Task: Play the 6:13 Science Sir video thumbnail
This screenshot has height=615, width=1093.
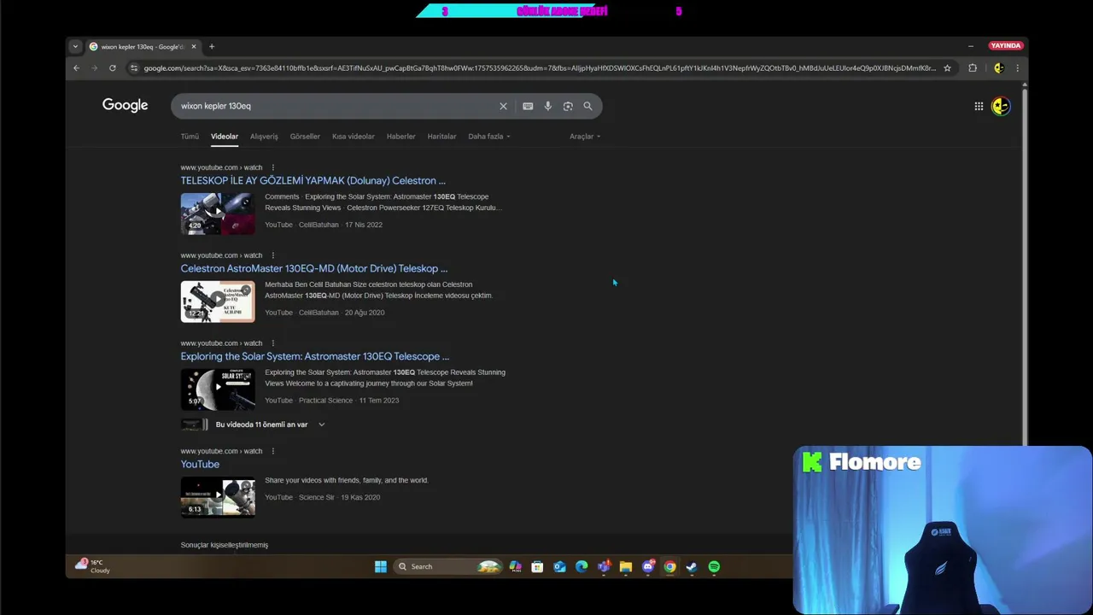Action: click(x=218, y=497)
